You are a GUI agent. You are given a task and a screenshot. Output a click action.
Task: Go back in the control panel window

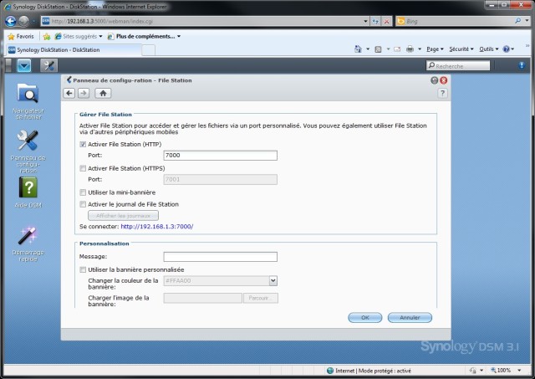tap(69, 93)
